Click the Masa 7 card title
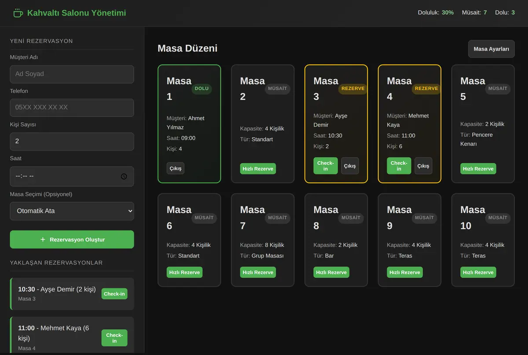The image size is (528, 355). 253,218
